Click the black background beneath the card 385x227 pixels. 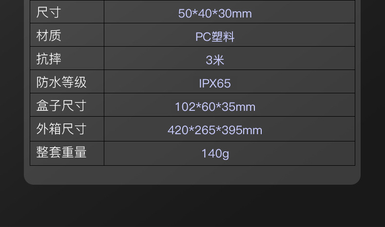(192, 207)
